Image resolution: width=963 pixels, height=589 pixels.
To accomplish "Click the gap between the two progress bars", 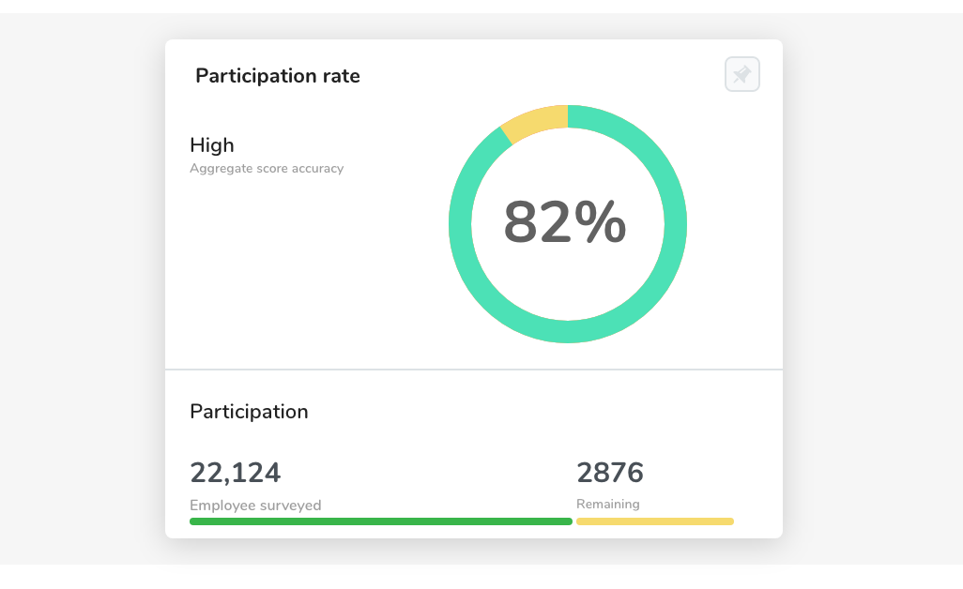I will point(574,521).
